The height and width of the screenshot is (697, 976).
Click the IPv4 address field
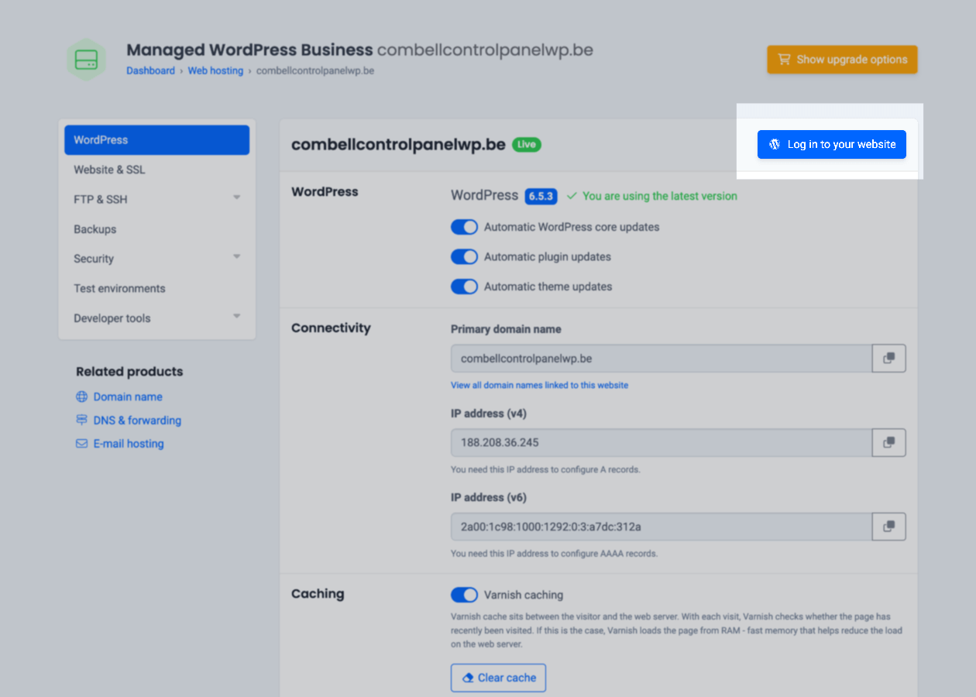pos(662,443)
